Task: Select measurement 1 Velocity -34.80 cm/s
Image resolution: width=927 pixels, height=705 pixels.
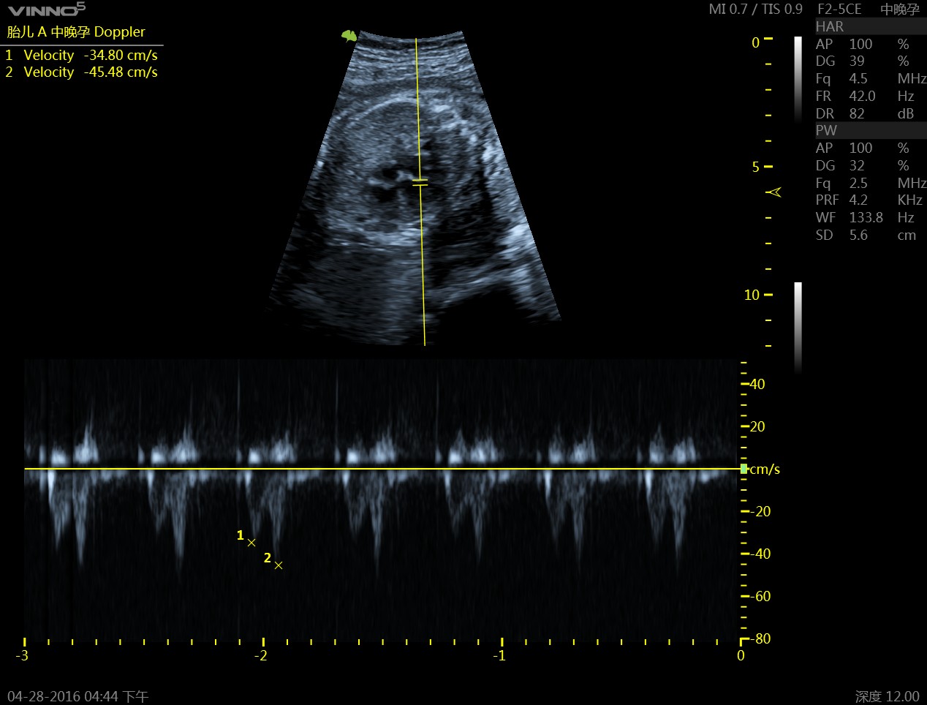Action: click(82, 56)
